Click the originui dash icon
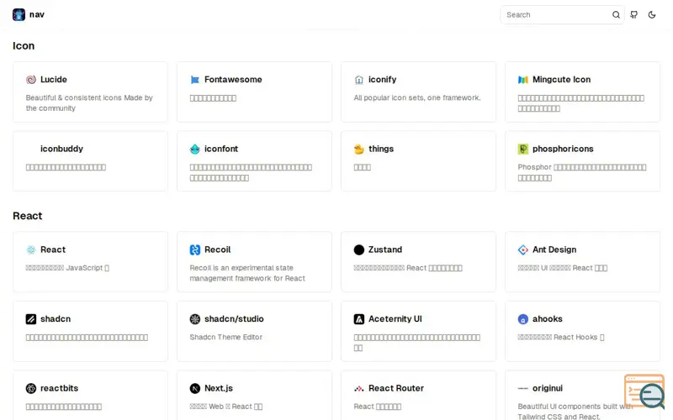The image size is (673, 420). pyautogui.click(x=522, y=389)
